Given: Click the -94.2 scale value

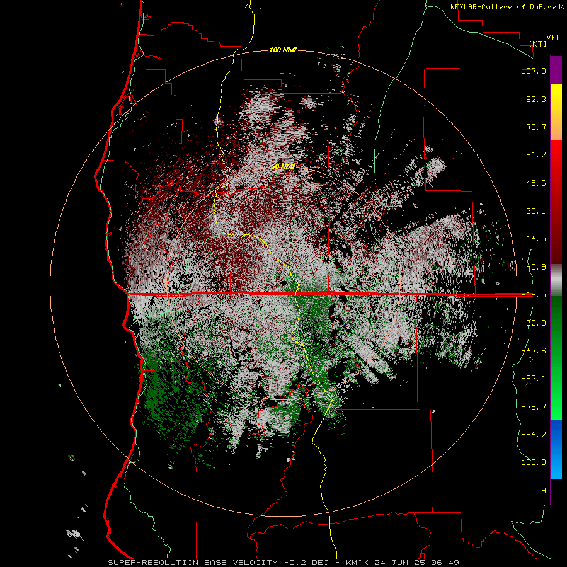Looking at the screenshot, I should point(534,435).
